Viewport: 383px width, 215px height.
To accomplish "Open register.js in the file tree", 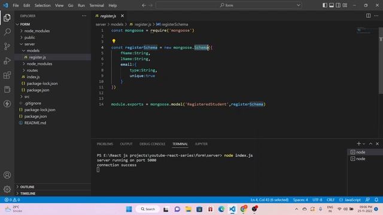I will click(53, 57).
